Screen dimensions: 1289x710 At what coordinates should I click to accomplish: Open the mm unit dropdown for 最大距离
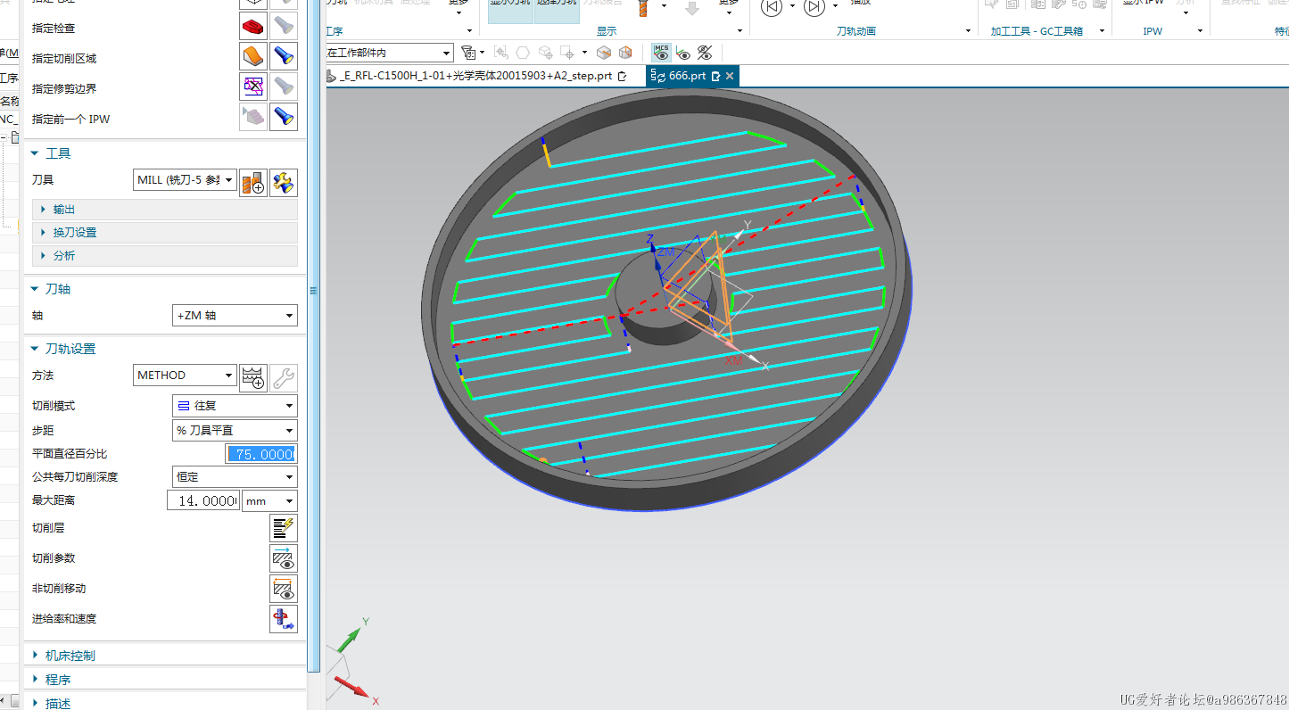click(x=270, y=501)
